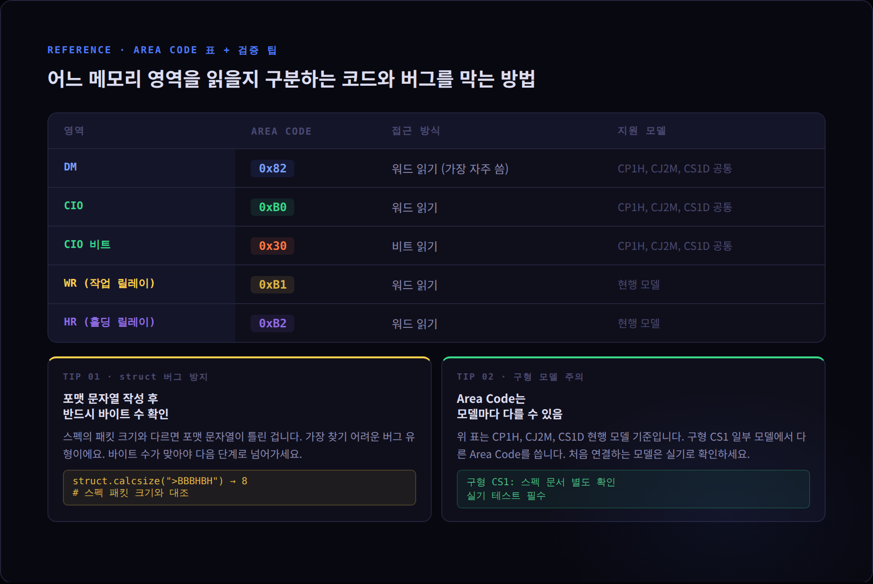Select the 구형 CS1 green note box
This screenshot has width=873, height=584.
[633, 489]
